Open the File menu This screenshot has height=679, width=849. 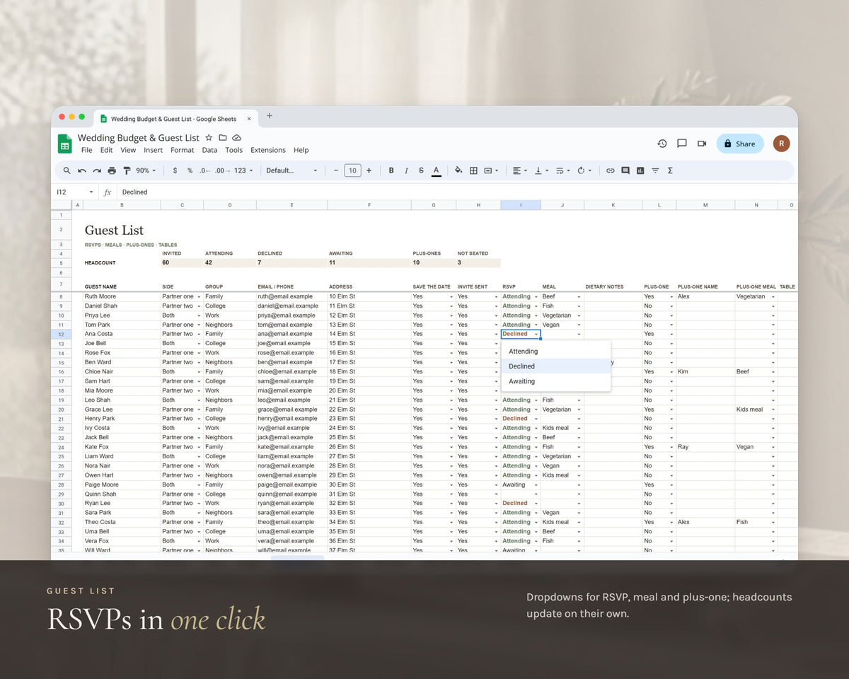86,150
